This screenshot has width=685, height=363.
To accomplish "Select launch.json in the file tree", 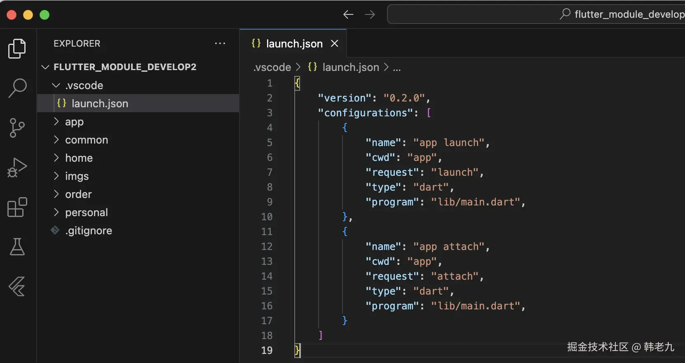I will (100, 104).
